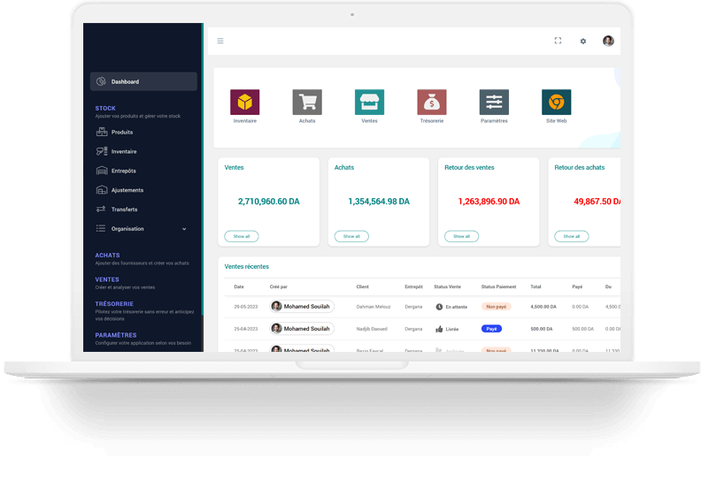Expand the TRÉSORERIE sidebar section
The image size is (701, 481).
114,303
